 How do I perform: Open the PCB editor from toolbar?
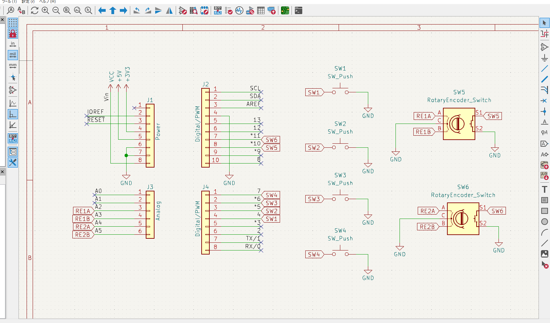pyautogui.click(x=285, y=11)
